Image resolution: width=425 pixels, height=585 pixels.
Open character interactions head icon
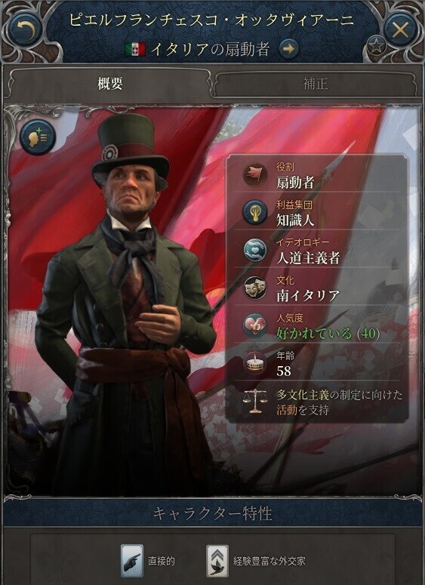pos(37,137)
